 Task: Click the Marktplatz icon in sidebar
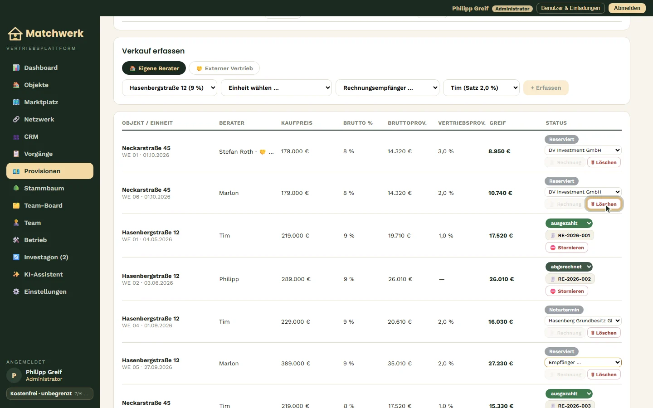coord(16,102)
